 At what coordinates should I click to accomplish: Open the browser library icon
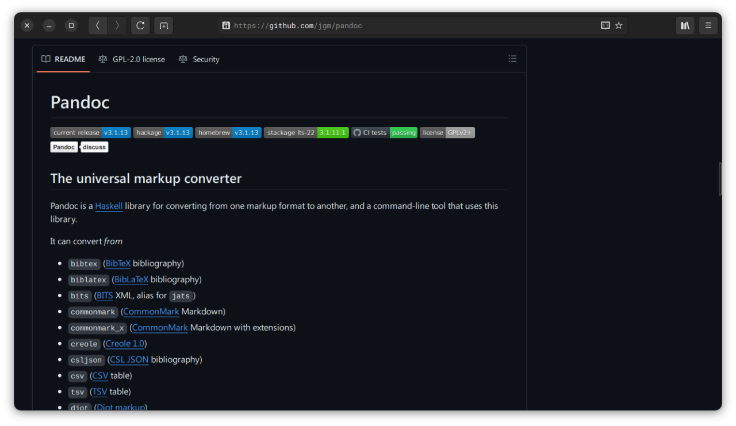685,25
